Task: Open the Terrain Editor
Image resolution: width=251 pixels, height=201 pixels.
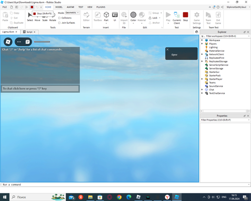Action: click(x=86, y=17)
